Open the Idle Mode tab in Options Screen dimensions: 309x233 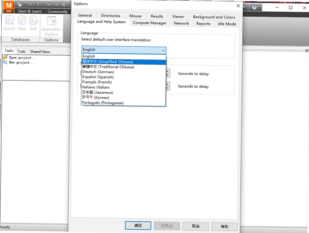point(227,24)
